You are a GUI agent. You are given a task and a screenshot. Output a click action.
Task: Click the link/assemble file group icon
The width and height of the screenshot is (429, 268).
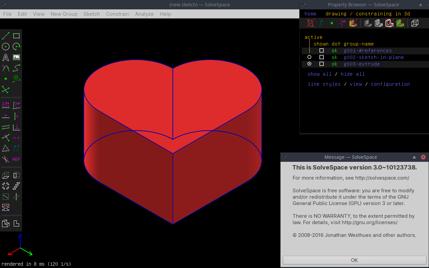coord(6,207)
